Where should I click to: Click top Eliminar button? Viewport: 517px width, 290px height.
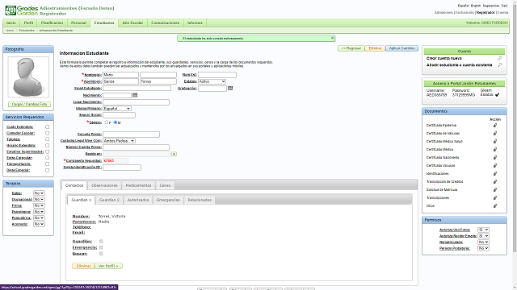coord(375,48)
